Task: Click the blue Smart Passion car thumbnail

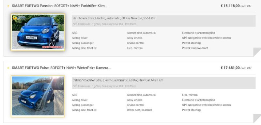Action: point(38,32)
